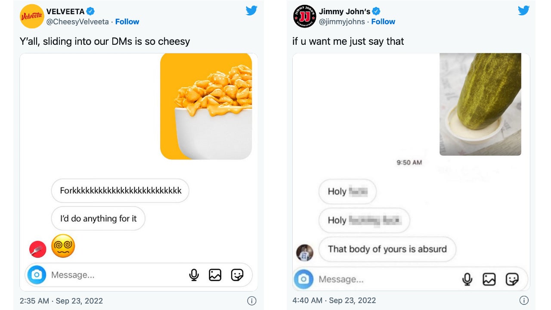Click Follow on the Velveeta account

[x=127, y=22]
